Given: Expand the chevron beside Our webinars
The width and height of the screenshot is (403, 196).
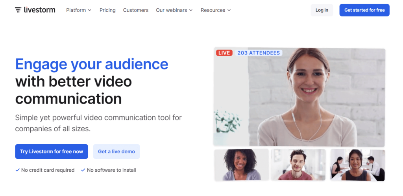Looking at the screenshot, I should pyautogui.click(x=191, y=10).
